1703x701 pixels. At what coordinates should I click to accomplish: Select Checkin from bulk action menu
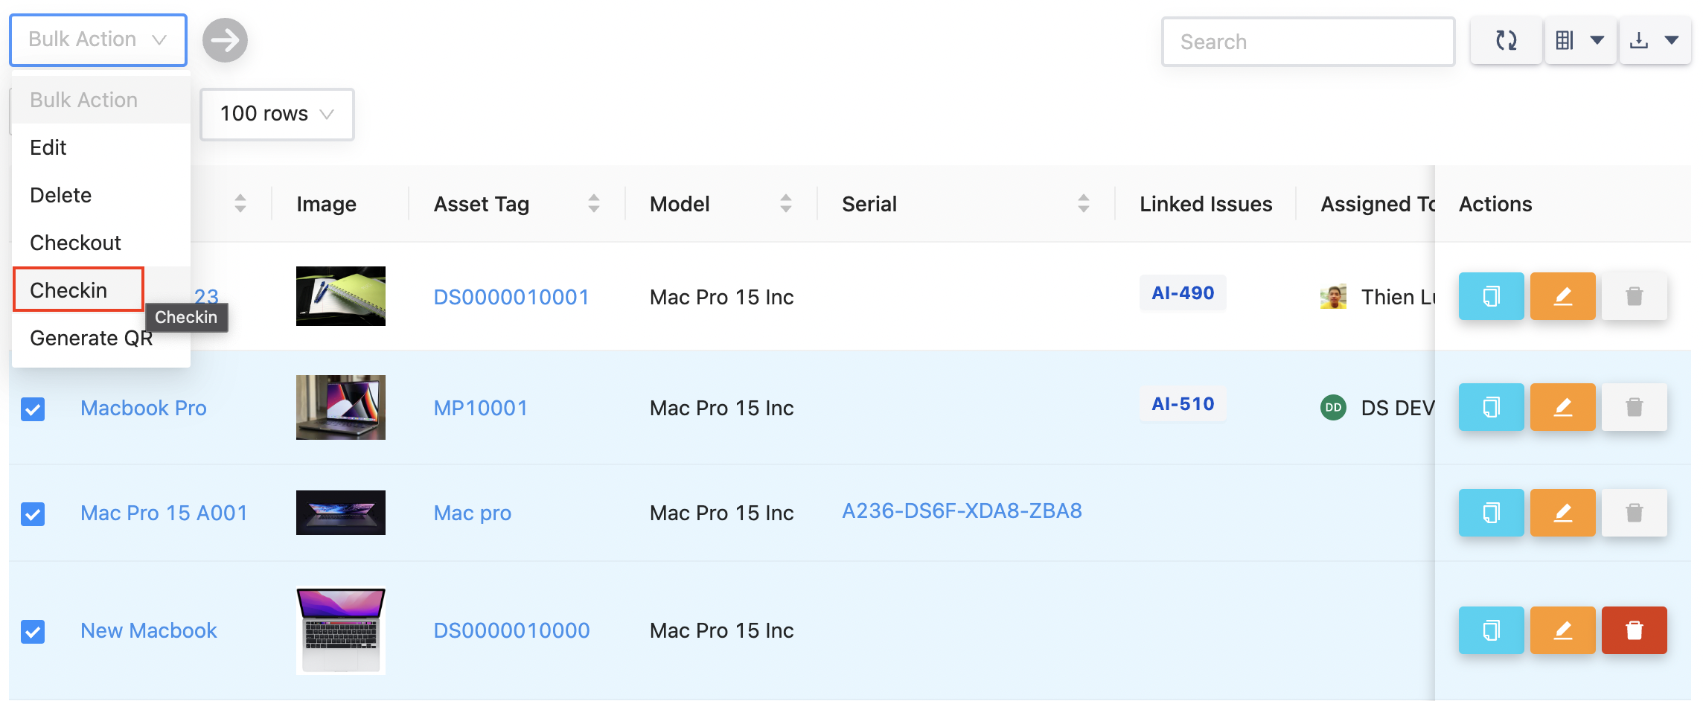69,290
